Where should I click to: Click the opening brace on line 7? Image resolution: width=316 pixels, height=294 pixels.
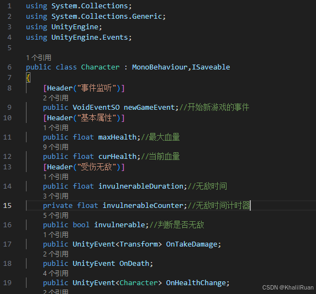point(28,78)
